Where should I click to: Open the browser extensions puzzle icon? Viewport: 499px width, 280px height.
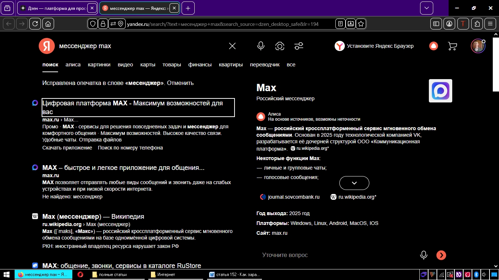[x=477, y=24]
